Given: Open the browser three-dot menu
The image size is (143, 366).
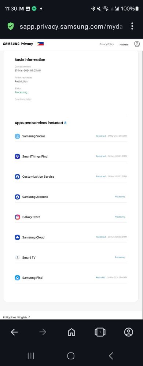Looking at the screenshot, I should [x=132, y=26].
